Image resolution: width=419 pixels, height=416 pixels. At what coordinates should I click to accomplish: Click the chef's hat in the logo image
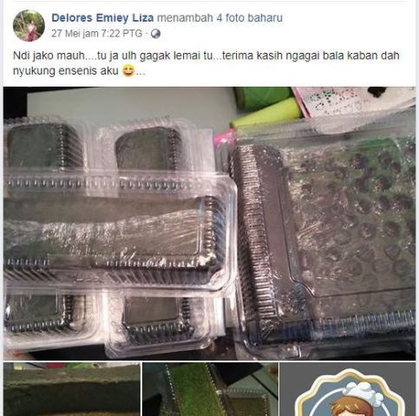click(x=363, y=391)
